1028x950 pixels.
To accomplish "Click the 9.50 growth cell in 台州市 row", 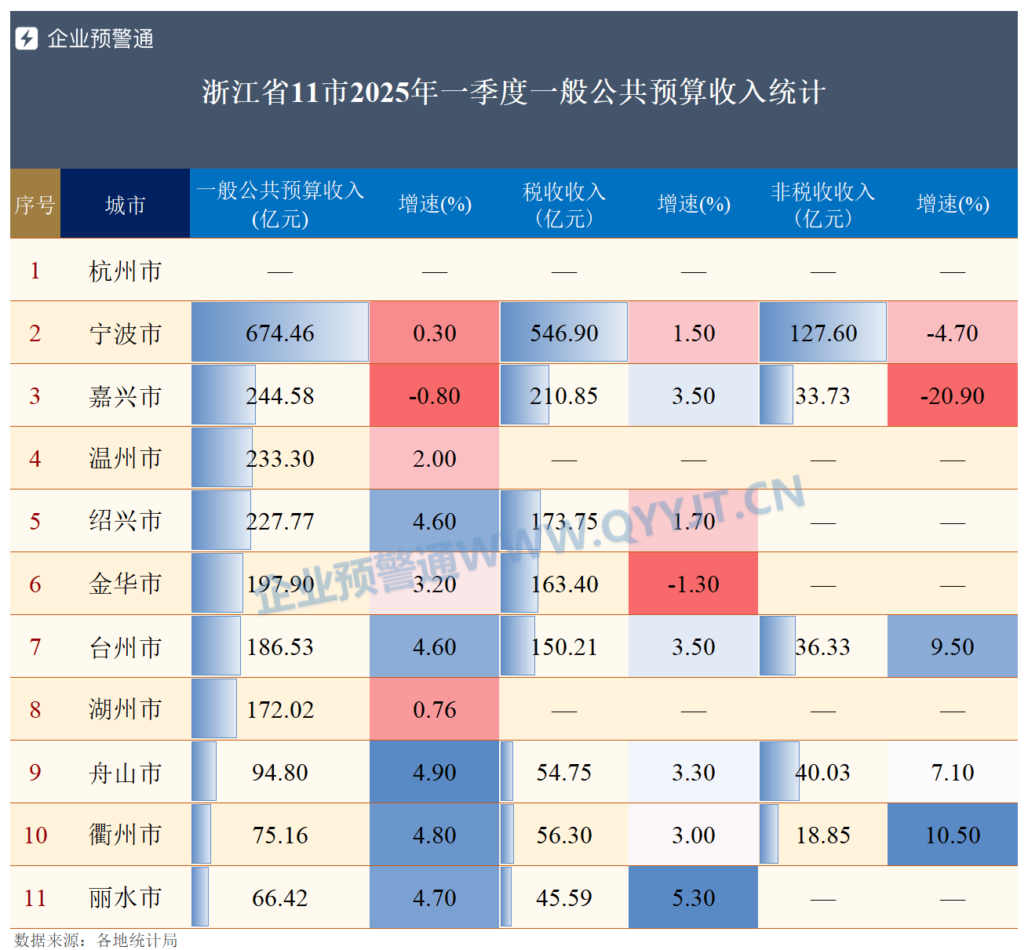I will [x=952, y=646].
